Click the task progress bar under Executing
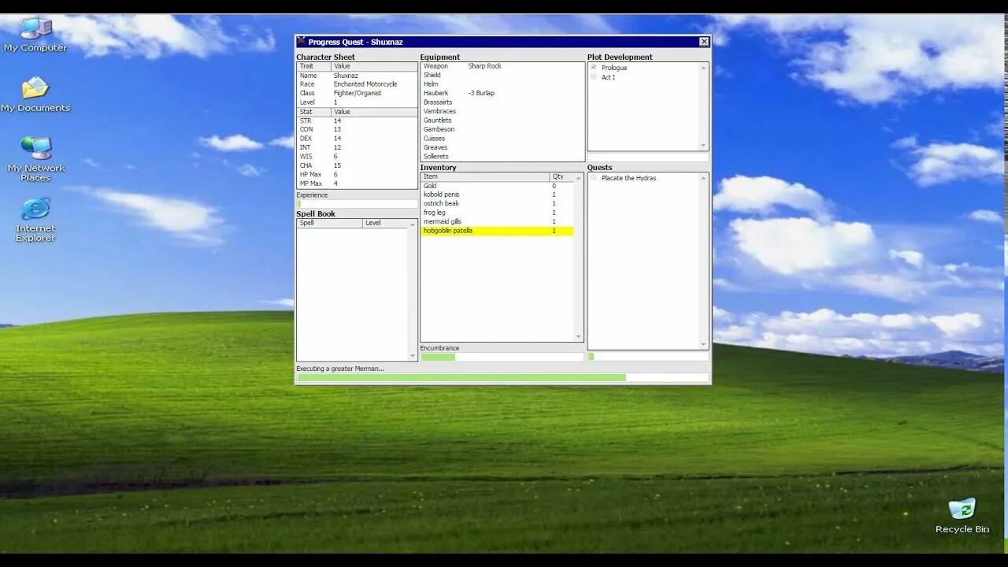Screen dimensions: 1008x567 click(502, 378)
